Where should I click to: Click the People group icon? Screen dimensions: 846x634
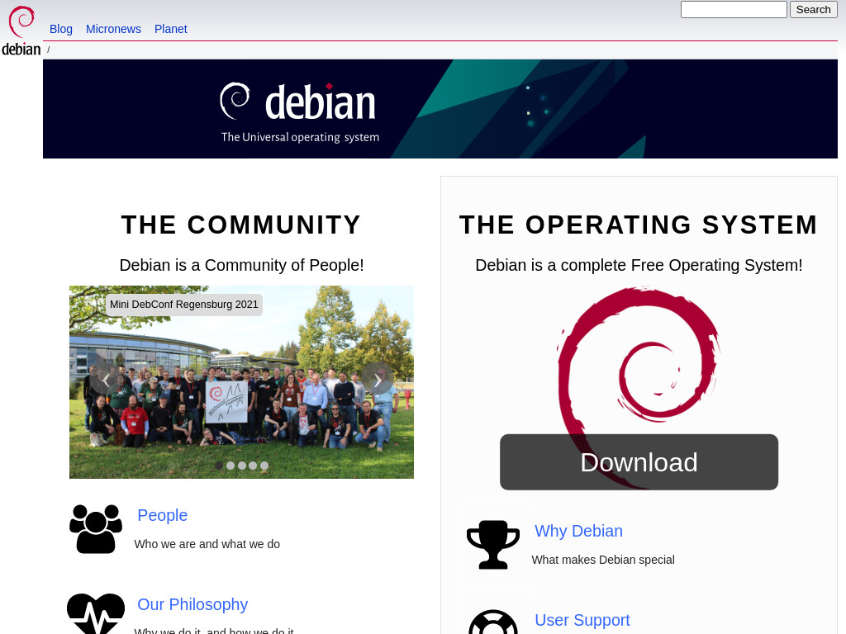click(x=96, y=529)
